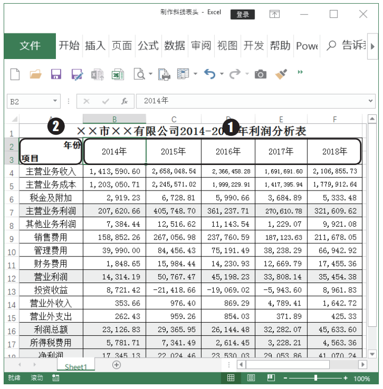Open Insert Function fx dialog

click(124, 101)
